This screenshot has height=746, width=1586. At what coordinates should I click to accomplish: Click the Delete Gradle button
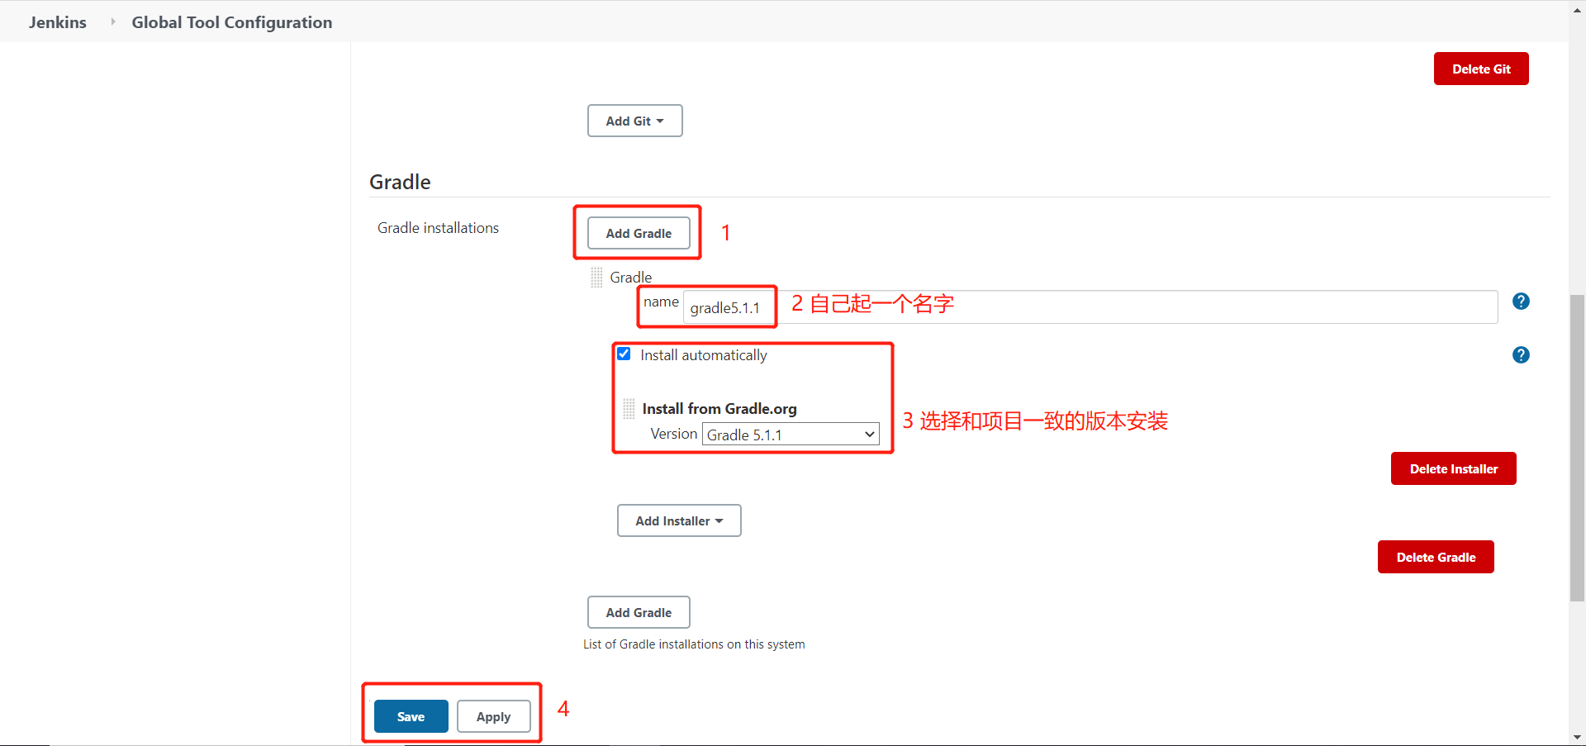click(x=1435, y=557)
